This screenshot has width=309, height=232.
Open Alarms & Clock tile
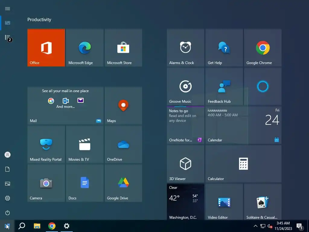[186, 47]
